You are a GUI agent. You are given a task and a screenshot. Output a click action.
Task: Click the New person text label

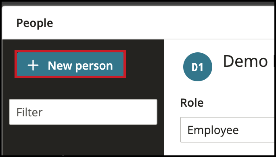tap(80, 66)
